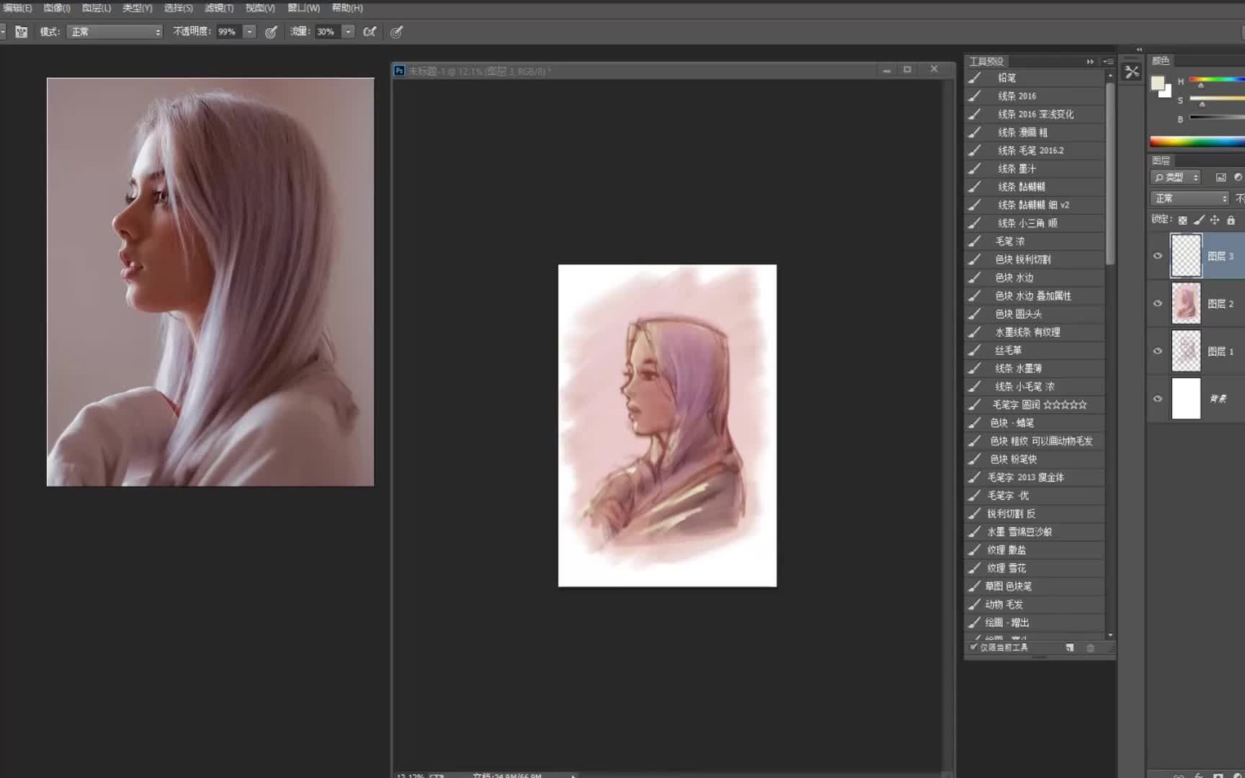1245x778 pixels.
Task: Lock image pixels brush icon
Action: pos(1199,220)
